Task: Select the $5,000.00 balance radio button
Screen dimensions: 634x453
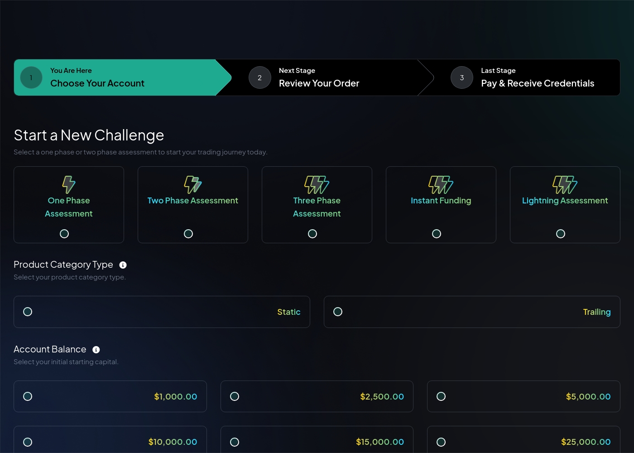Action: tap(441, 396)
